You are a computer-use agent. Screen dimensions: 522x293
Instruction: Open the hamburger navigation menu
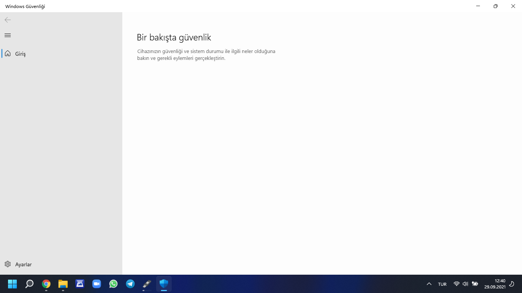pos(8,35)
